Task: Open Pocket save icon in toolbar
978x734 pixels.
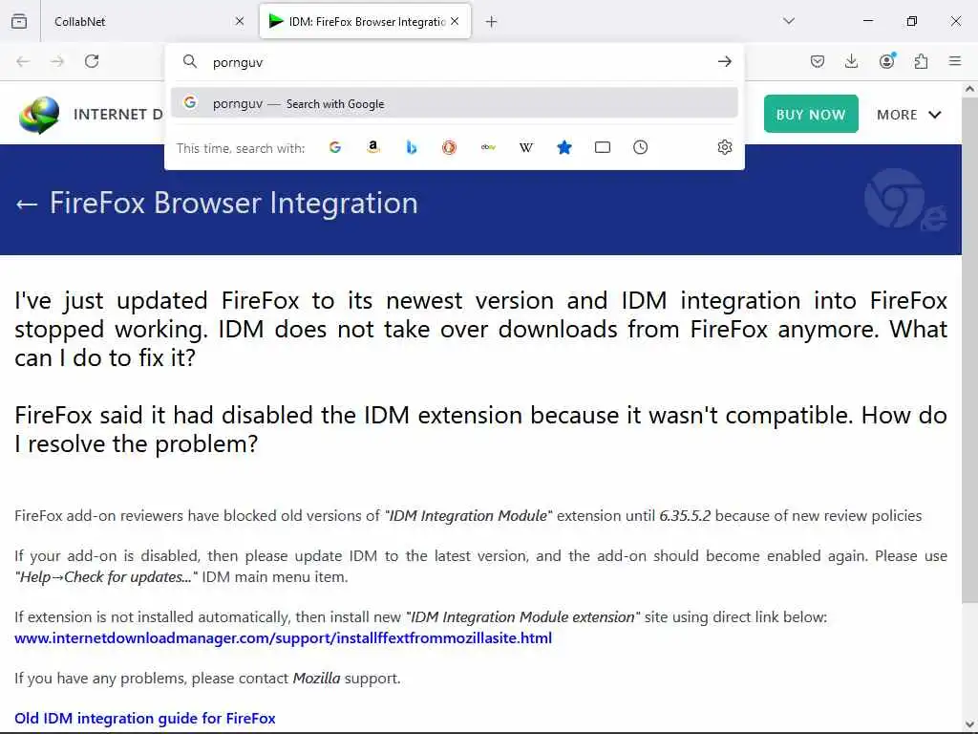Action: (x=818, y=61)
